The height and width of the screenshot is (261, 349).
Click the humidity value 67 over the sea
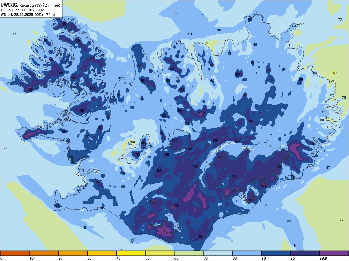point(341,221)
